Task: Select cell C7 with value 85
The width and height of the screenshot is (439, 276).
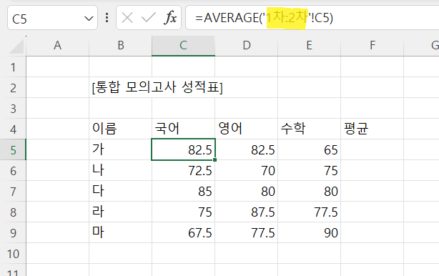Action: pos(183,191)
